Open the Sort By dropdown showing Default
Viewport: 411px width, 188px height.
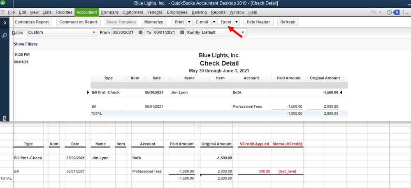pyautogui.click(x=223, y=33)
